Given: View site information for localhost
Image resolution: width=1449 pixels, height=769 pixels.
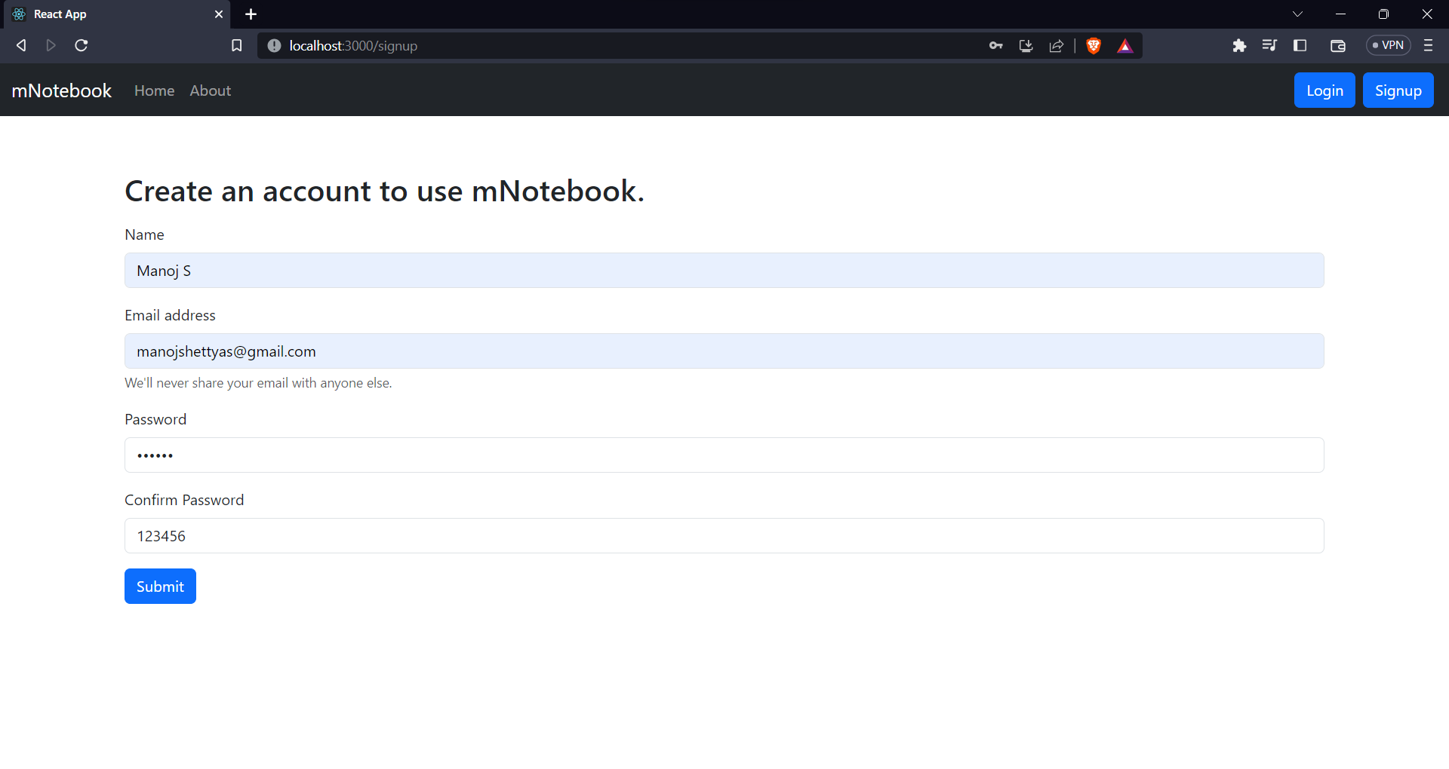Looking at the screenshot, I should [272, 45].
